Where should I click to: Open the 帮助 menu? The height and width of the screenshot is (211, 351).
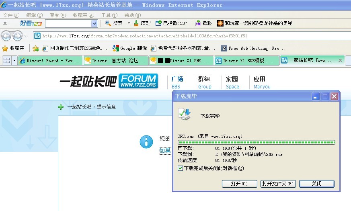click(x=133, y=15)
